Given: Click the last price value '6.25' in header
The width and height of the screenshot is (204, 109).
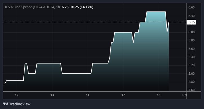Looking at the screenshot, I should (65, 7).
